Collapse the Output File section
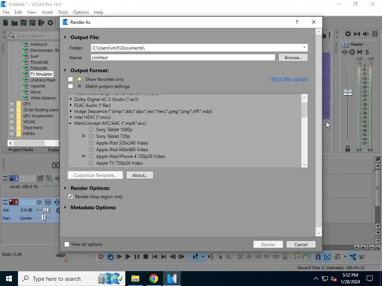 click(x=65, y=37)
